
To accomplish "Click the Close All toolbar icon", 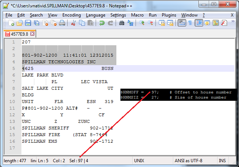I will (x=54, y=23).
